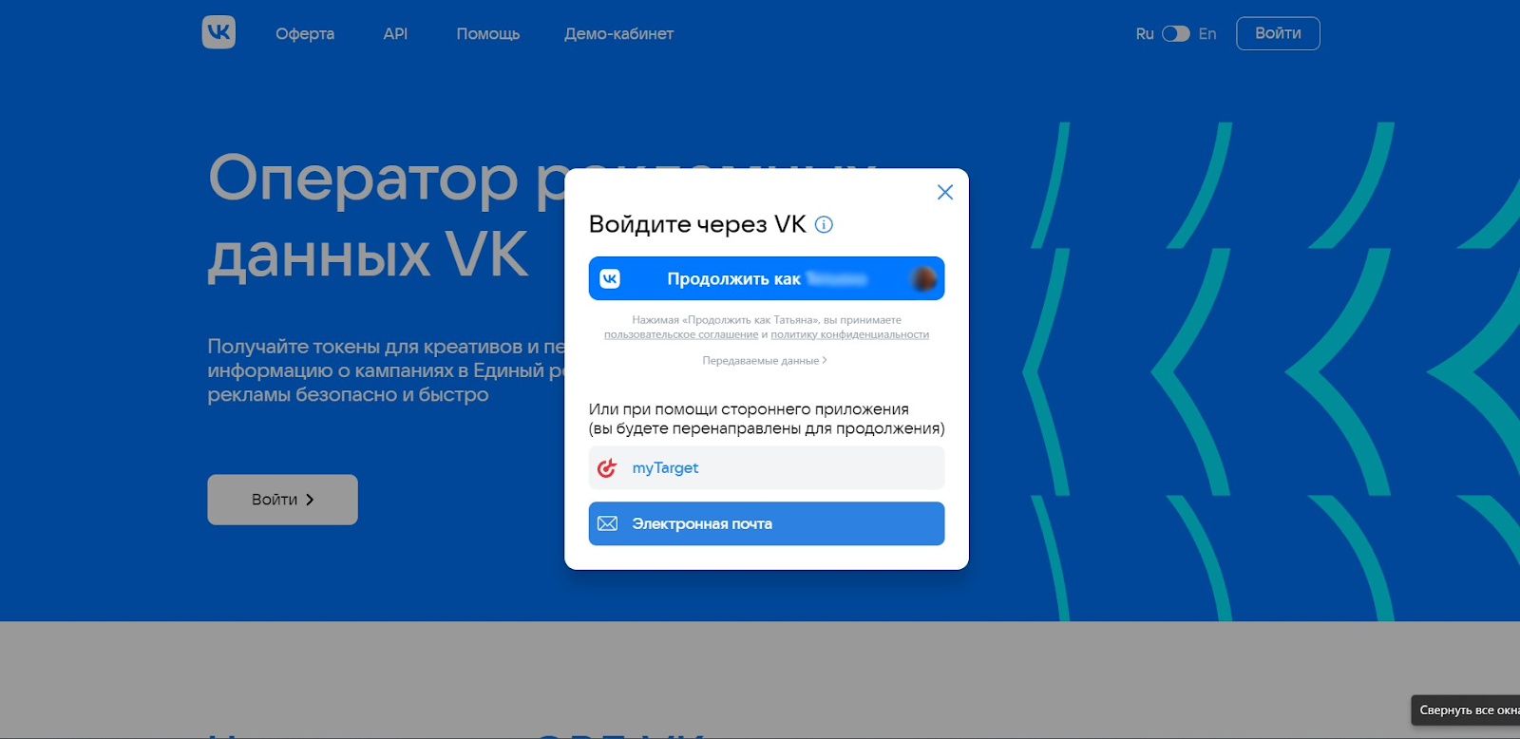Click the VK icon on continue button
Screen dimensions: 1520x739
(x=610, y=278)
